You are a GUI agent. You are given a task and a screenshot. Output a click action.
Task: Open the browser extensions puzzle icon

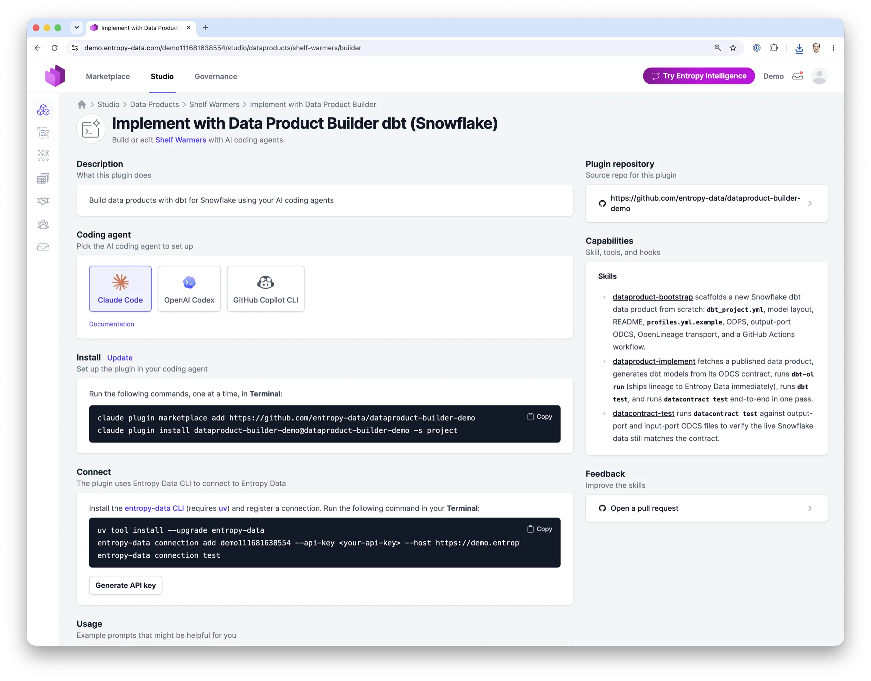click(x=774, y=48)
